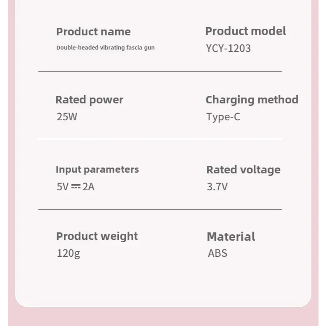
Task: Click the direct current symbol icon
Action: tap(76, 186)
